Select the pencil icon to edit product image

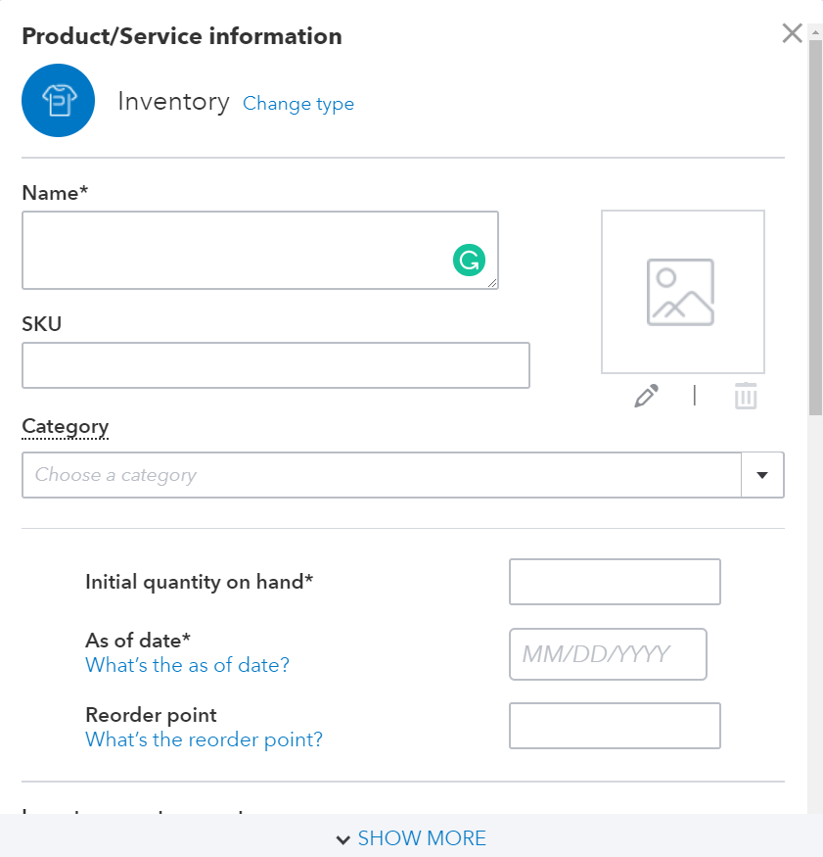645,396
